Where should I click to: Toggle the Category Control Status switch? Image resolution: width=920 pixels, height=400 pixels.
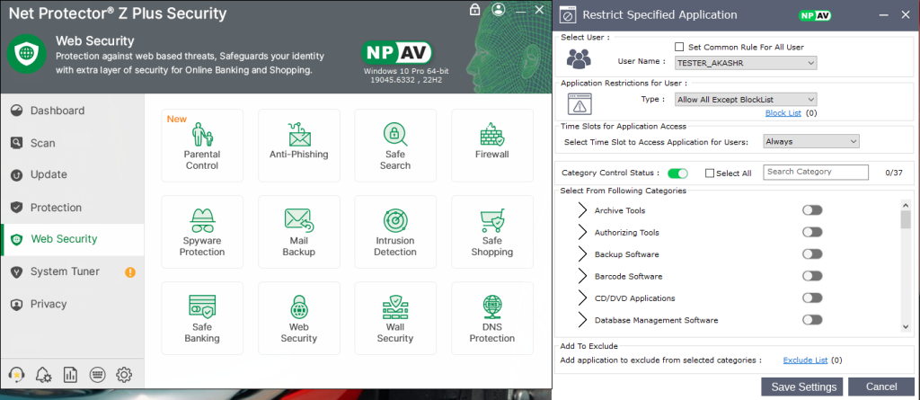pos(677,173)
